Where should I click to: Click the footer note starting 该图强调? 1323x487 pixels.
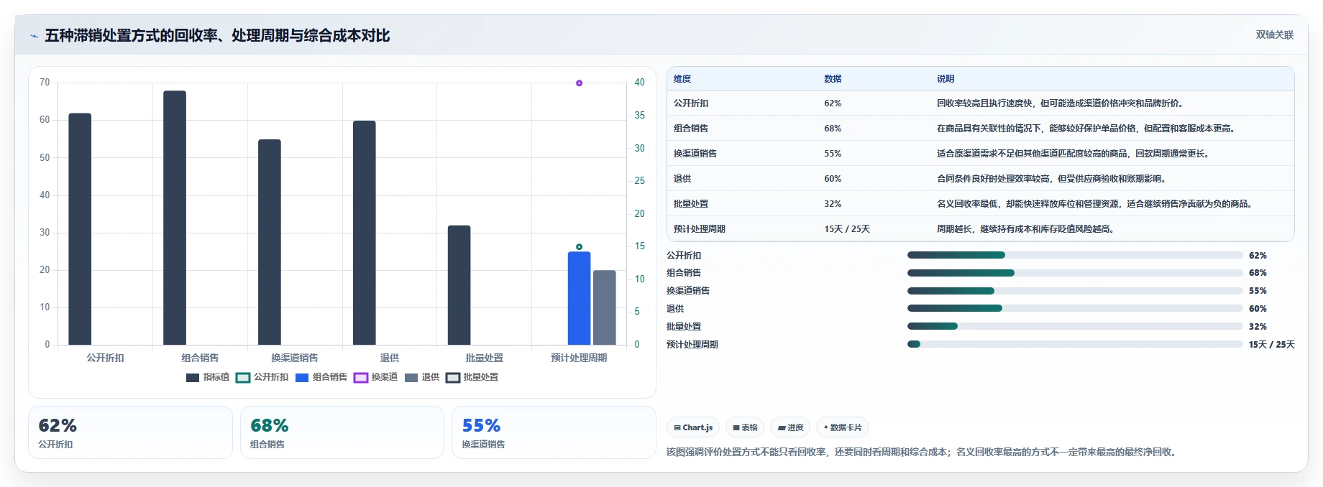pos(923,452)
